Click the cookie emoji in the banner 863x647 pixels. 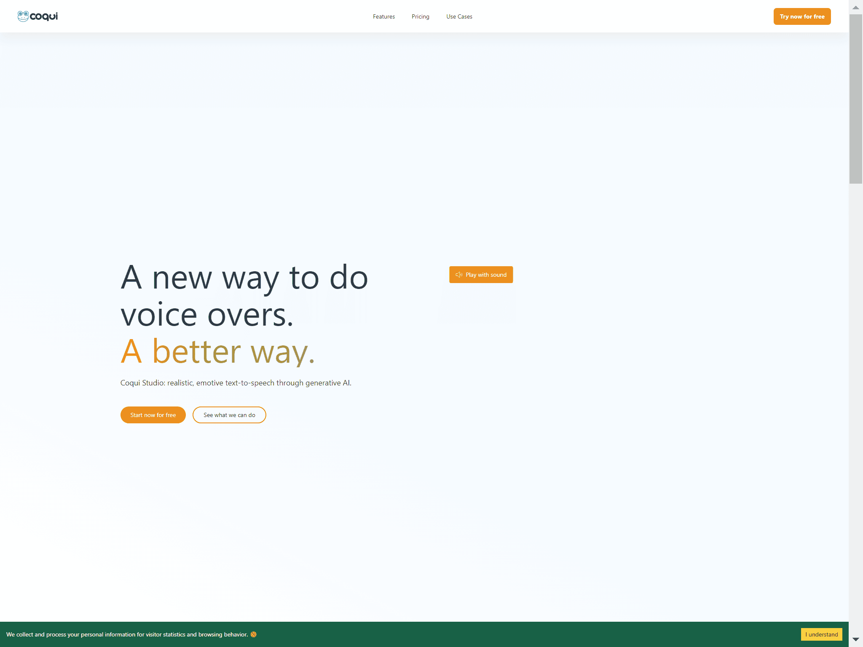(254, 634)
